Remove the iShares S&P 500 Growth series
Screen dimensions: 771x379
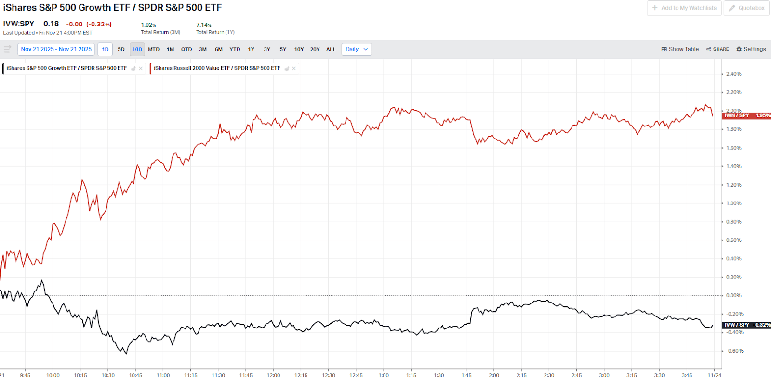pos(141,68)
